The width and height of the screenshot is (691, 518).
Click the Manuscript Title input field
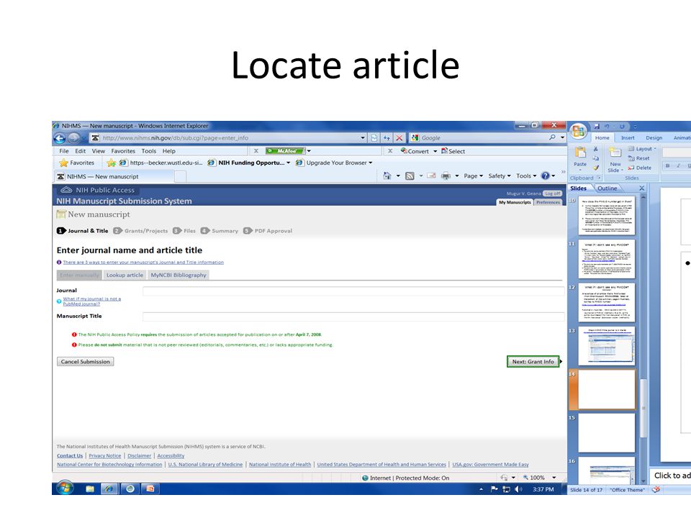[353, 317]
